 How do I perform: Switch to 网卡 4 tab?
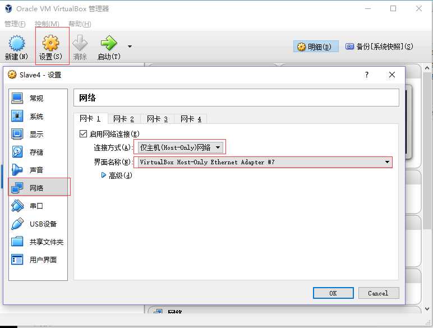click(191, 119)
